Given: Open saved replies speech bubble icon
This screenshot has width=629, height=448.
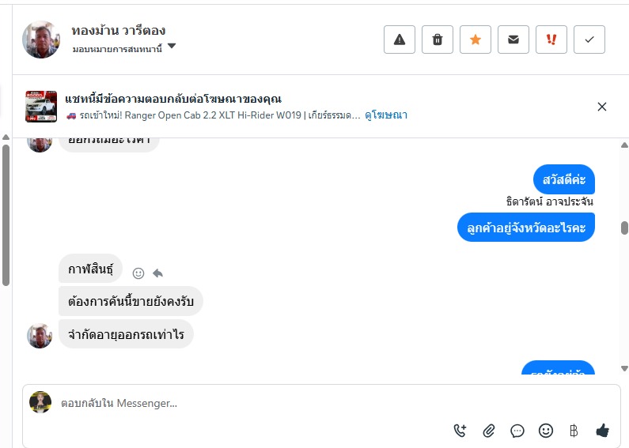Looking at the screenshot, I should [x=517, y=431].
